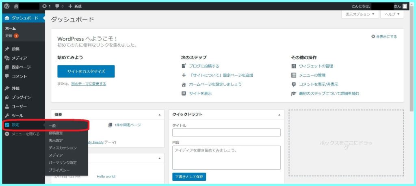Collapse the widget below 概要
Screen dimensions: 416x186
click(159, 158)
